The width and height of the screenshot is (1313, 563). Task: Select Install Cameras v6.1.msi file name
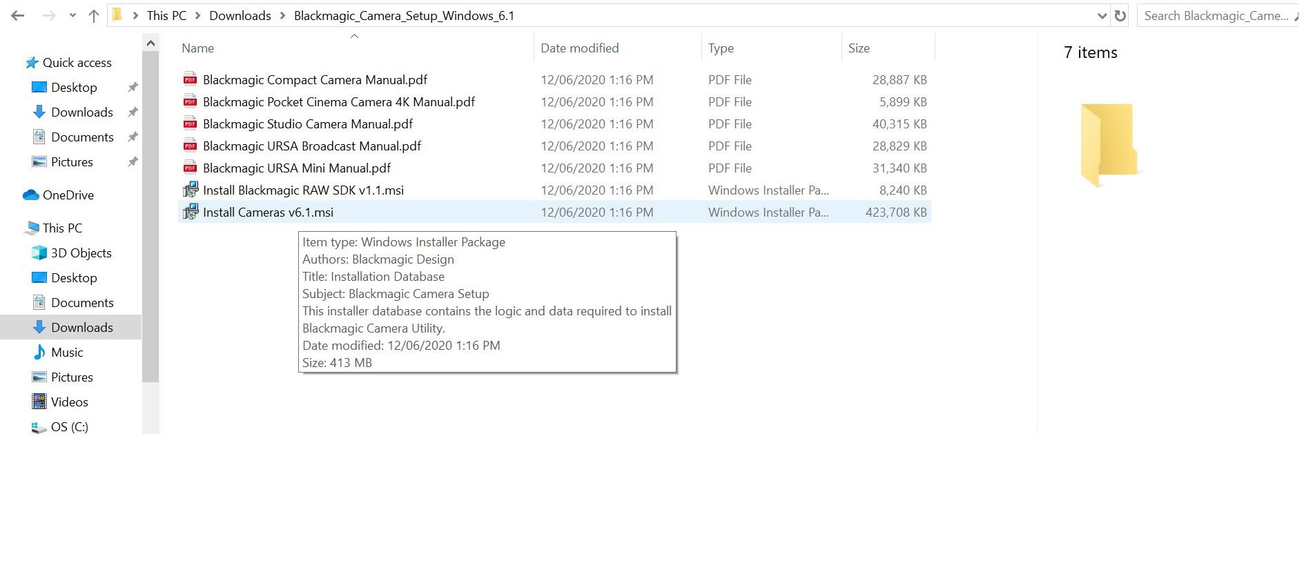[268, 213]
